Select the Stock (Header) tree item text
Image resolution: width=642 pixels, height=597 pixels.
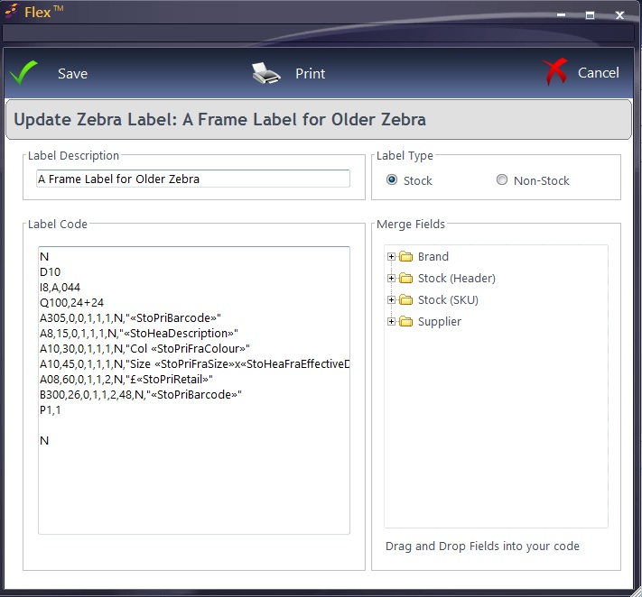pyautogui.click(x=457, y=278)
